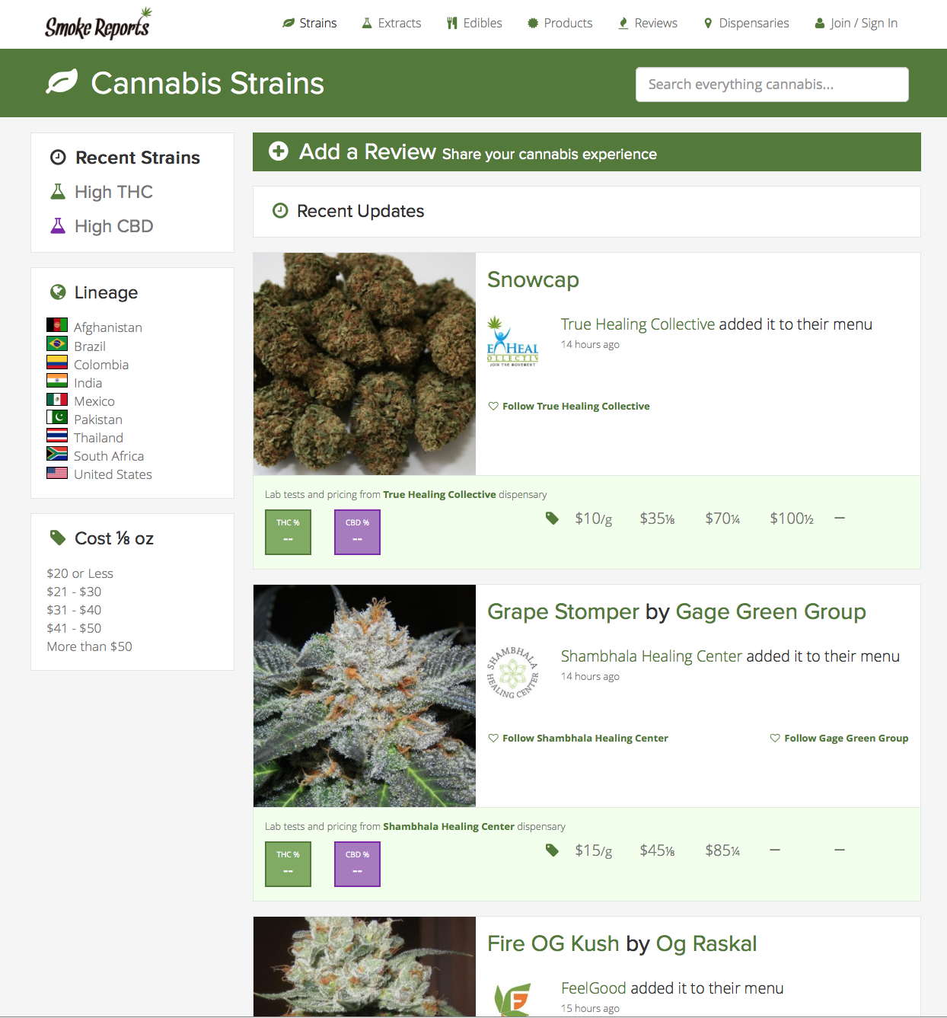Follow Gage Green Group
This screenshot has height=1018, width=947.
[839, 739]
